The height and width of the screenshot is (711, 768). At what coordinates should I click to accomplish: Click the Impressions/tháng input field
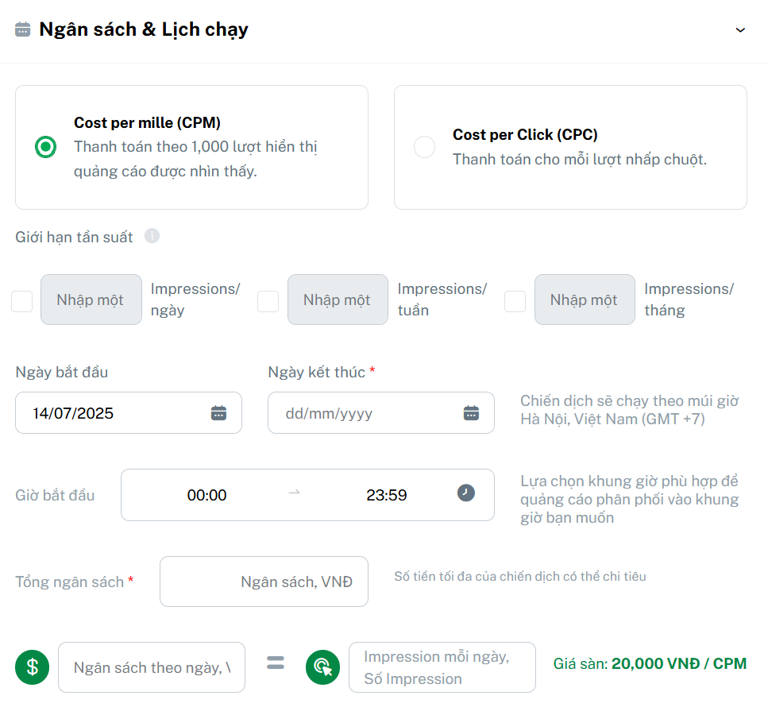click(585, 299)
